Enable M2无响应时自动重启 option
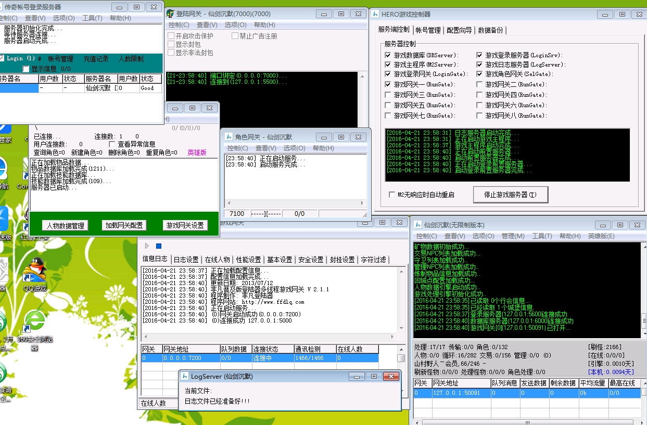The height and width of the screenshot is (425, 647). (x=392, y=195)
